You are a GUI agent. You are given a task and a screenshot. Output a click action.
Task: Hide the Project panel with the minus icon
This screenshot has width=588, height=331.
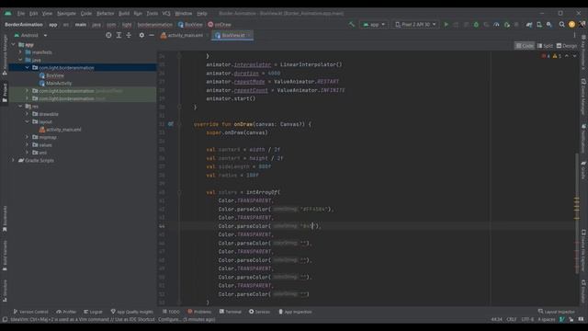coord(152,35)
